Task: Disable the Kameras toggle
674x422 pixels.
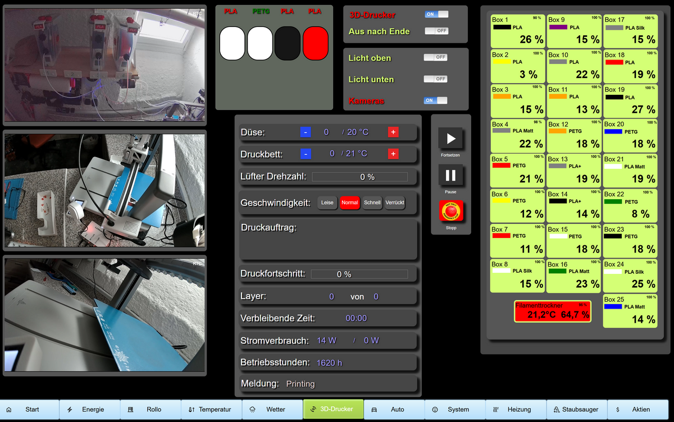Action: [x=435, y=100]
